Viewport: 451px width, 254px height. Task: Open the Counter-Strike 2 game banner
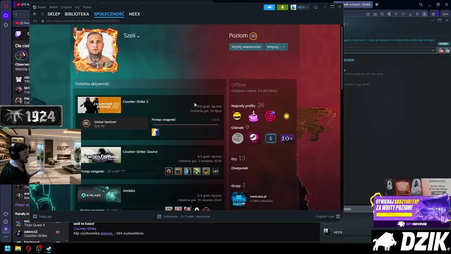(99, 105)
